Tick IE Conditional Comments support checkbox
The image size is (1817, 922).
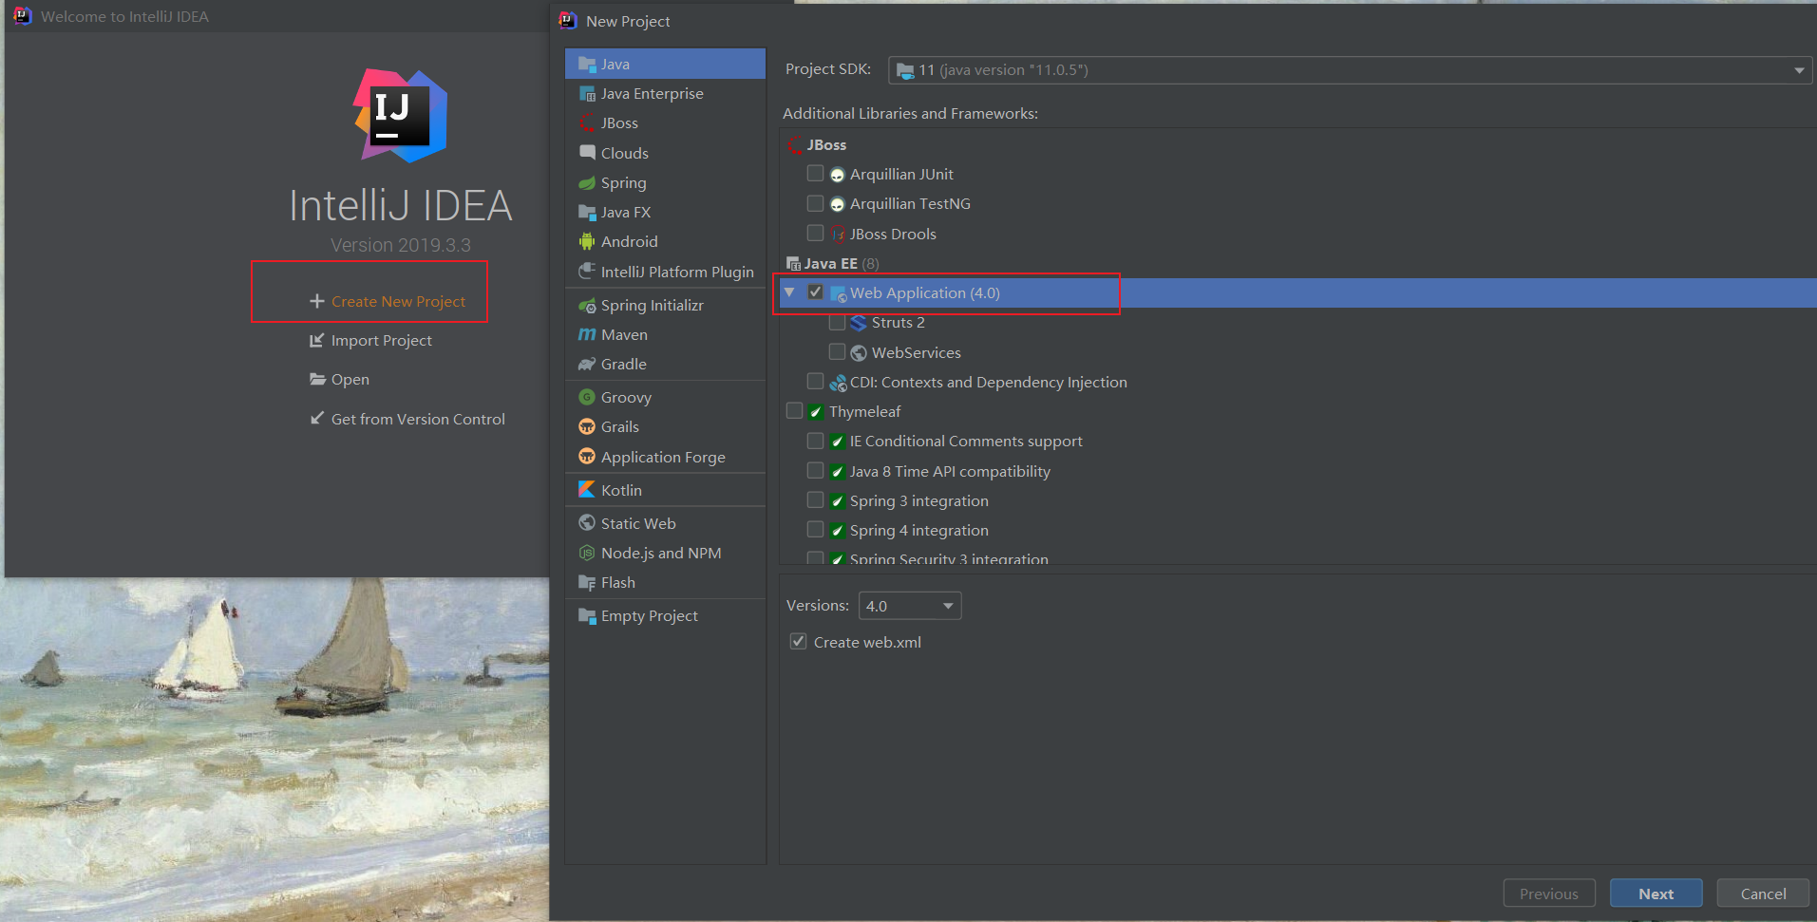click(815, 441)
